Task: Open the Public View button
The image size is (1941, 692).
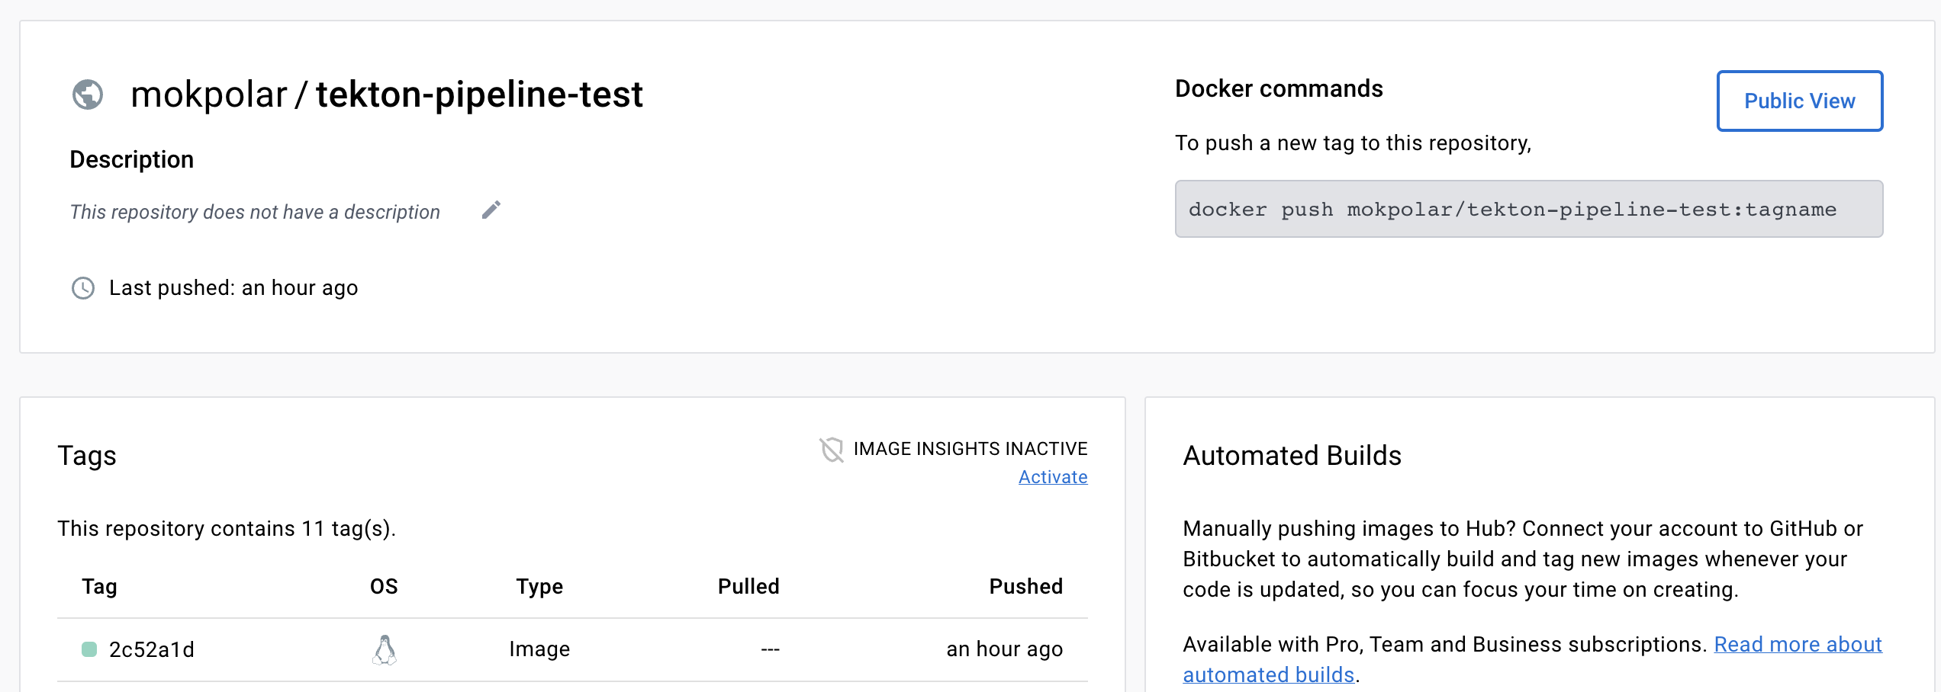Action: point(1800,101)
